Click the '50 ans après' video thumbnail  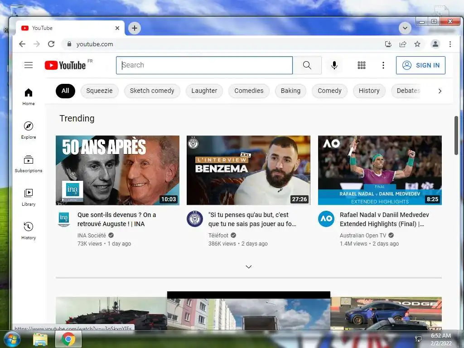(x=117, y=170)
